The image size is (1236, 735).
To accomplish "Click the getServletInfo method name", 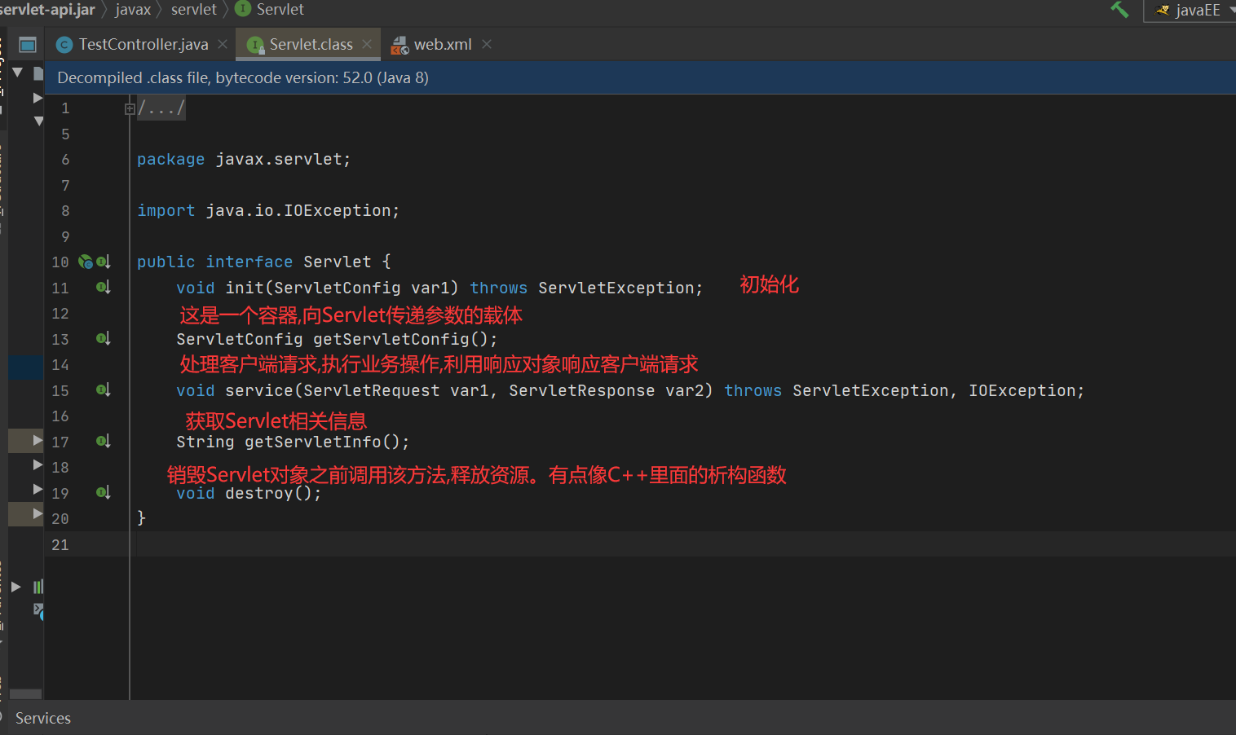I will pos(313,442).
